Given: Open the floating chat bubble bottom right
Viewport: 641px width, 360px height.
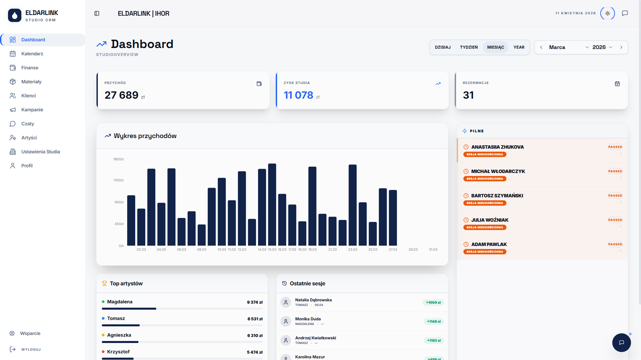Looking at the screenshot, I should click(x=621, y=343).
